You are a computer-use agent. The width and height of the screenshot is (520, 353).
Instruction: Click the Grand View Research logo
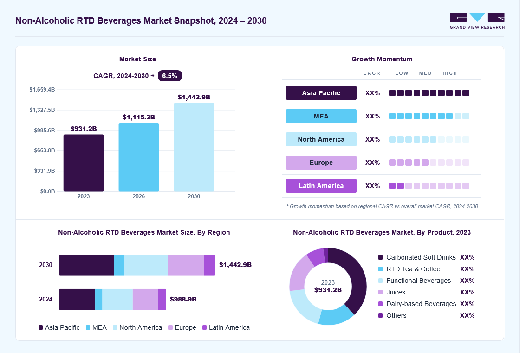click(x=477, y=21)
